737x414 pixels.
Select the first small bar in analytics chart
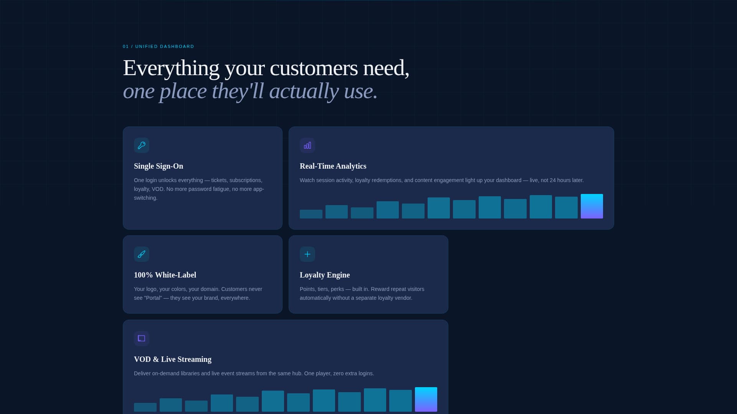tap(311, 214)
